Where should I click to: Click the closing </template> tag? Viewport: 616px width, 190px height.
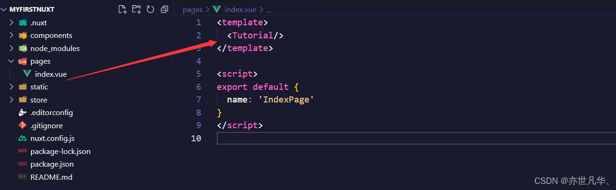[245, 48]
